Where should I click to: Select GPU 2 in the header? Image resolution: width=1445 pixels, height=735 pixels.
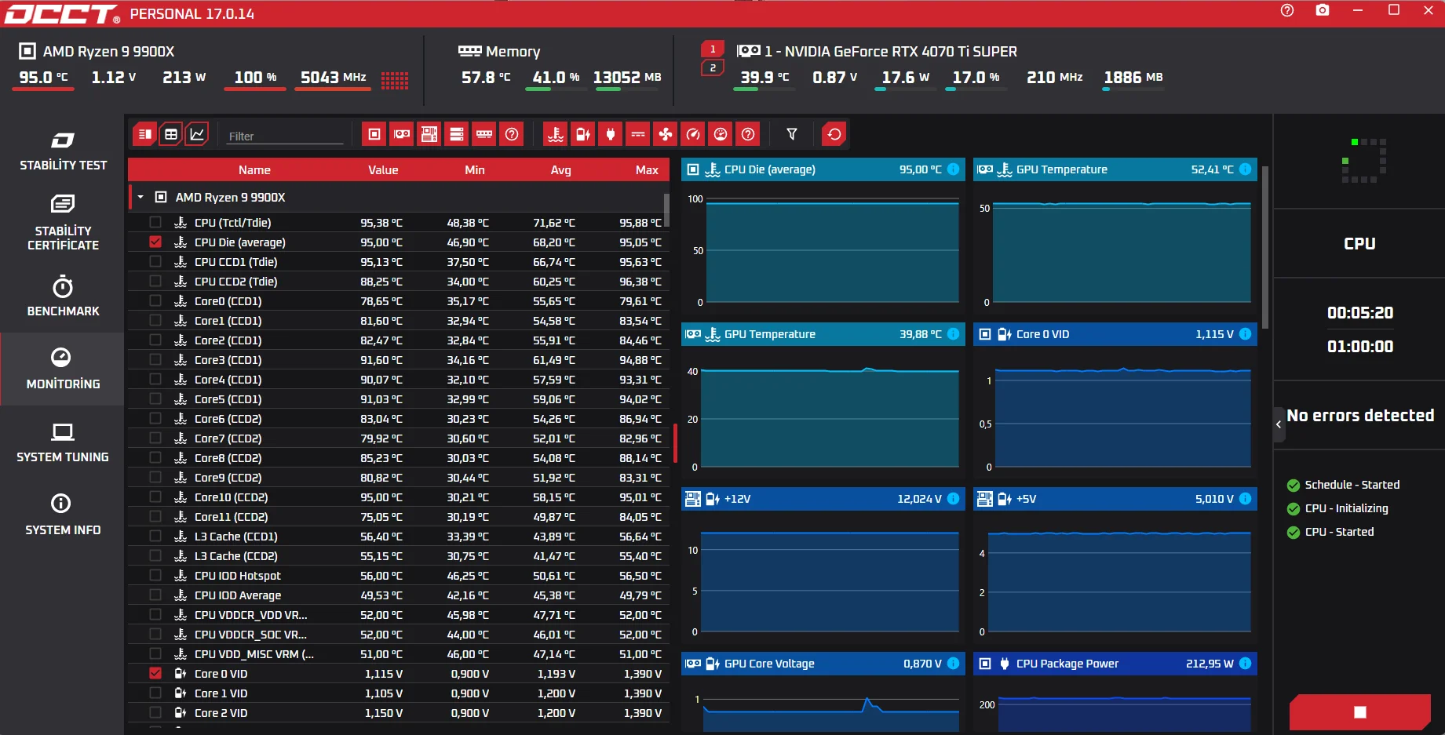(x=713, y=68)
